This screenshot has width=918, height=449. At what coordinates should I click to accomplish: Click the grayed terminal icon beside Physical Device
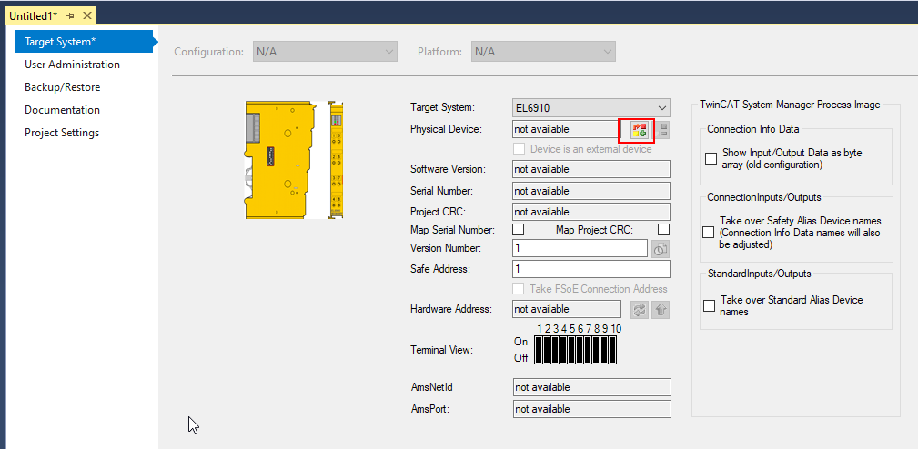tap(662, 130)
